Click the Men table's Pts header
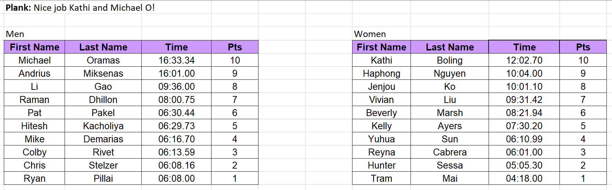The width and height of the screenshot is (612, 190). (x=235, y=47)
